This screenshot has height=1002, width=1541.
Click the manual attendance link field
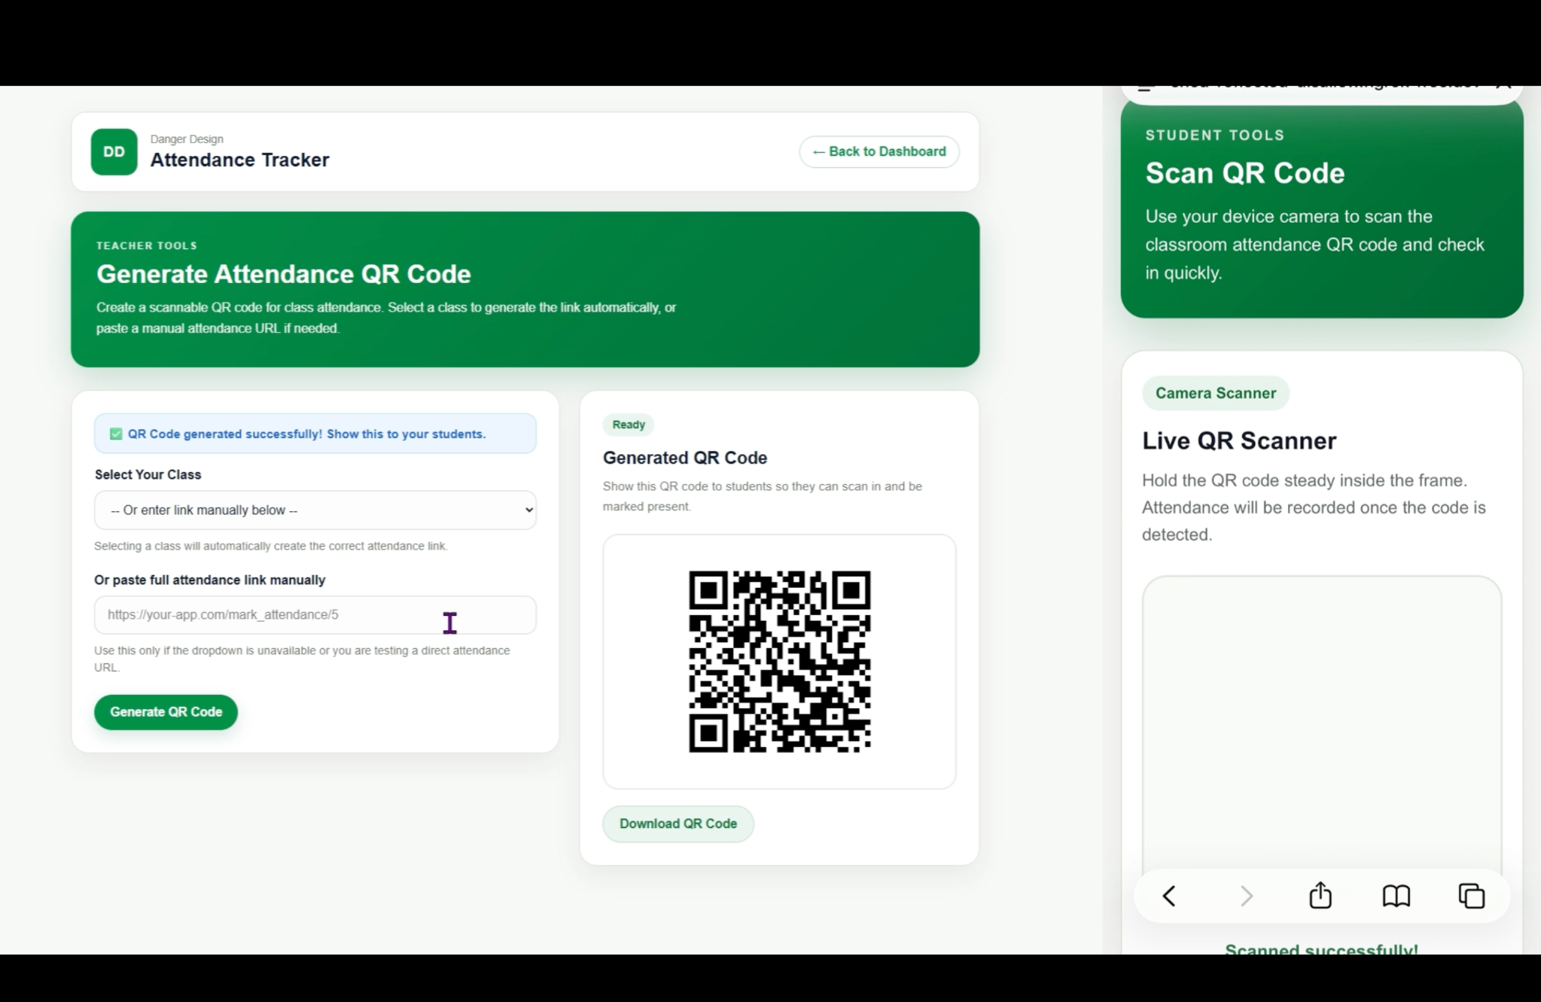[315, 615]
